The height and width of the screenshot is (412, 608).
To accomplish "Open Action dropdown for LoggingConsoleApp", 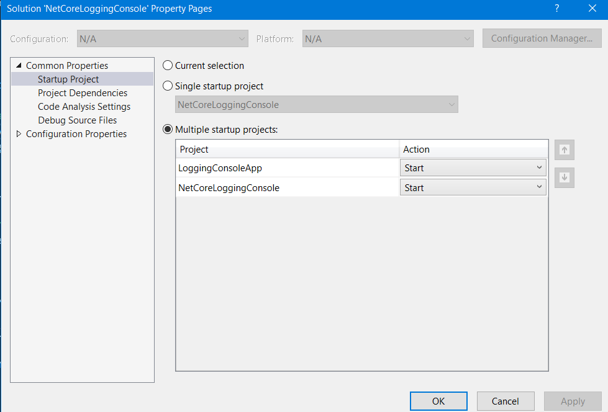I will tap(473, 168).
